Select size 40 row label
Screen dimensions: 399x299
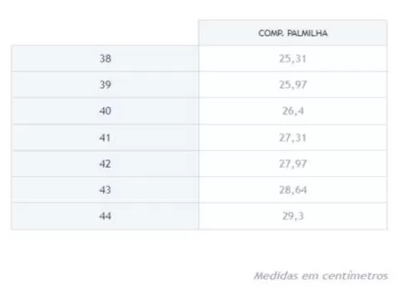(106, 111)
